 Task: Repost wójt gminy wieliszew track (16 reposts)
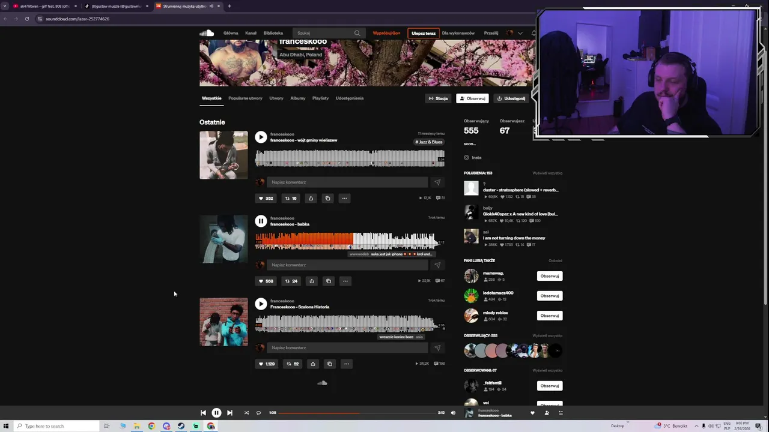tap(291, 198)
